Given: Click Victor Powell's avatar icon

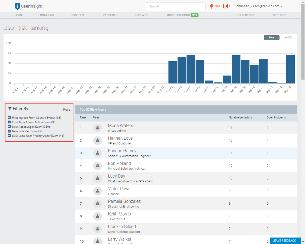Looking at the screenshot, I should tap(98, 191).
